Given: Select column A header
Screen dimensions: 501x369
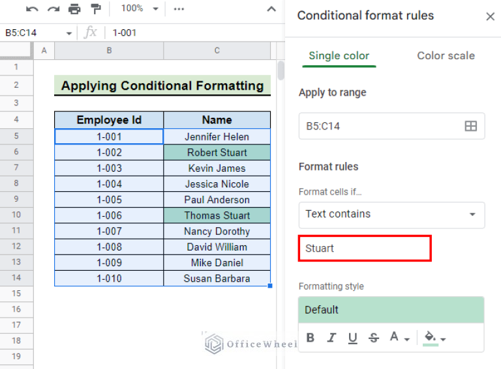Looking at the screenshot, I should click(44, 50).
